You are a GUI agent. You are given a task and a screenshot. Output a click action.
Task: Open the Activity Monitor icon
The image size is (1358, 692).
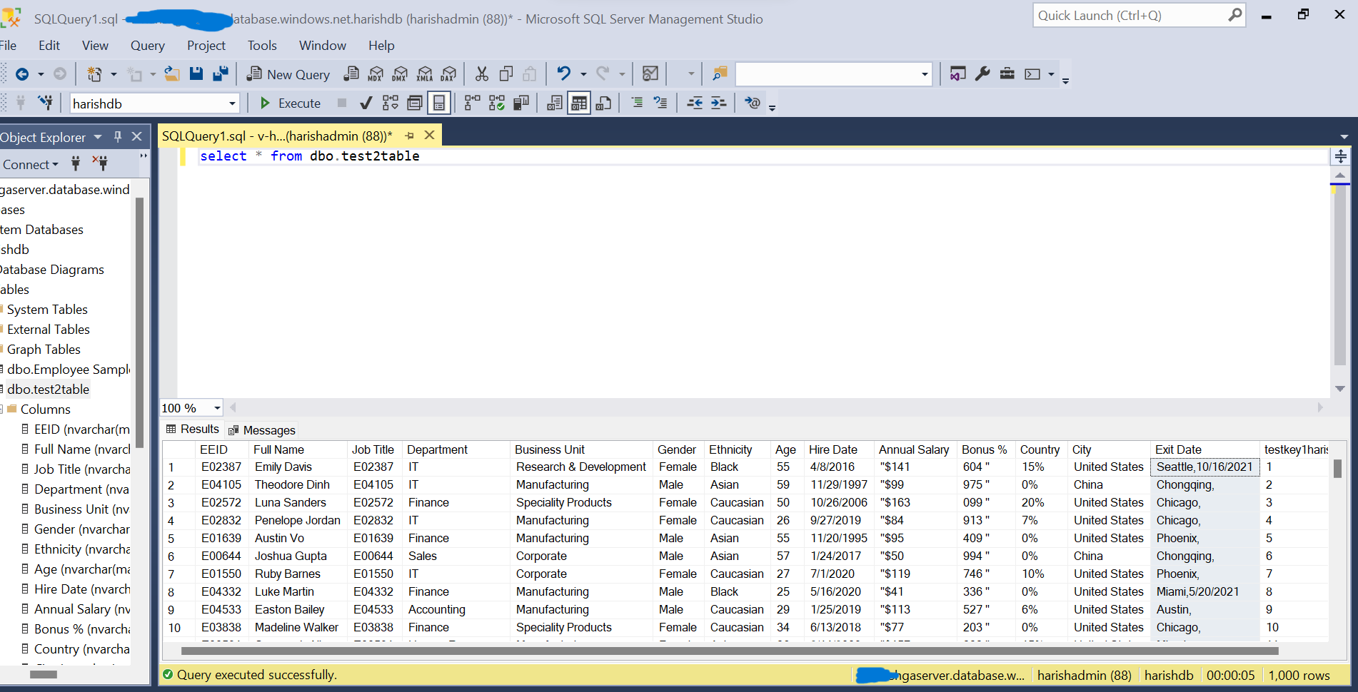coord(650,73)
